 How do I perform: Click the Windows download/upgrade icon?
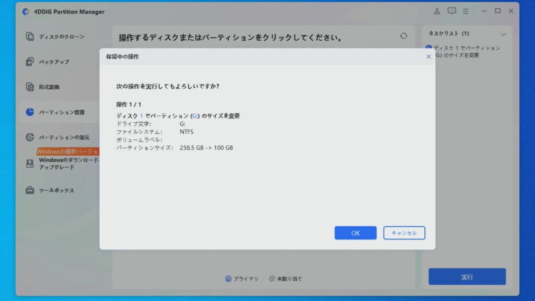(30, 164)
